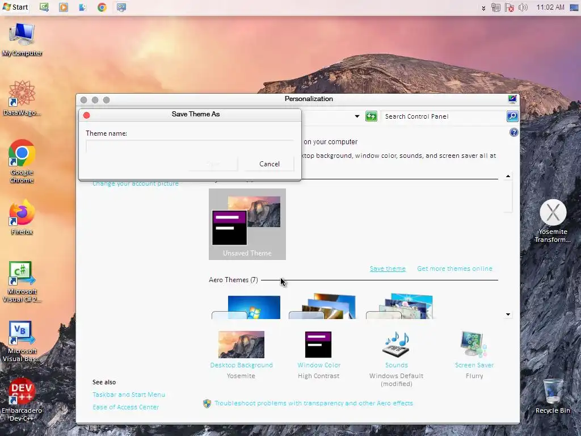Open Desktop Background Yosemite image icon
Viewport: 581px width, 436px height.
(x=241, y=345)
